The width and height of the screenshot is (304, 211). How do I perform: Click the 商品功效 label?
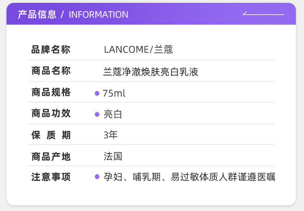point(51,113)
